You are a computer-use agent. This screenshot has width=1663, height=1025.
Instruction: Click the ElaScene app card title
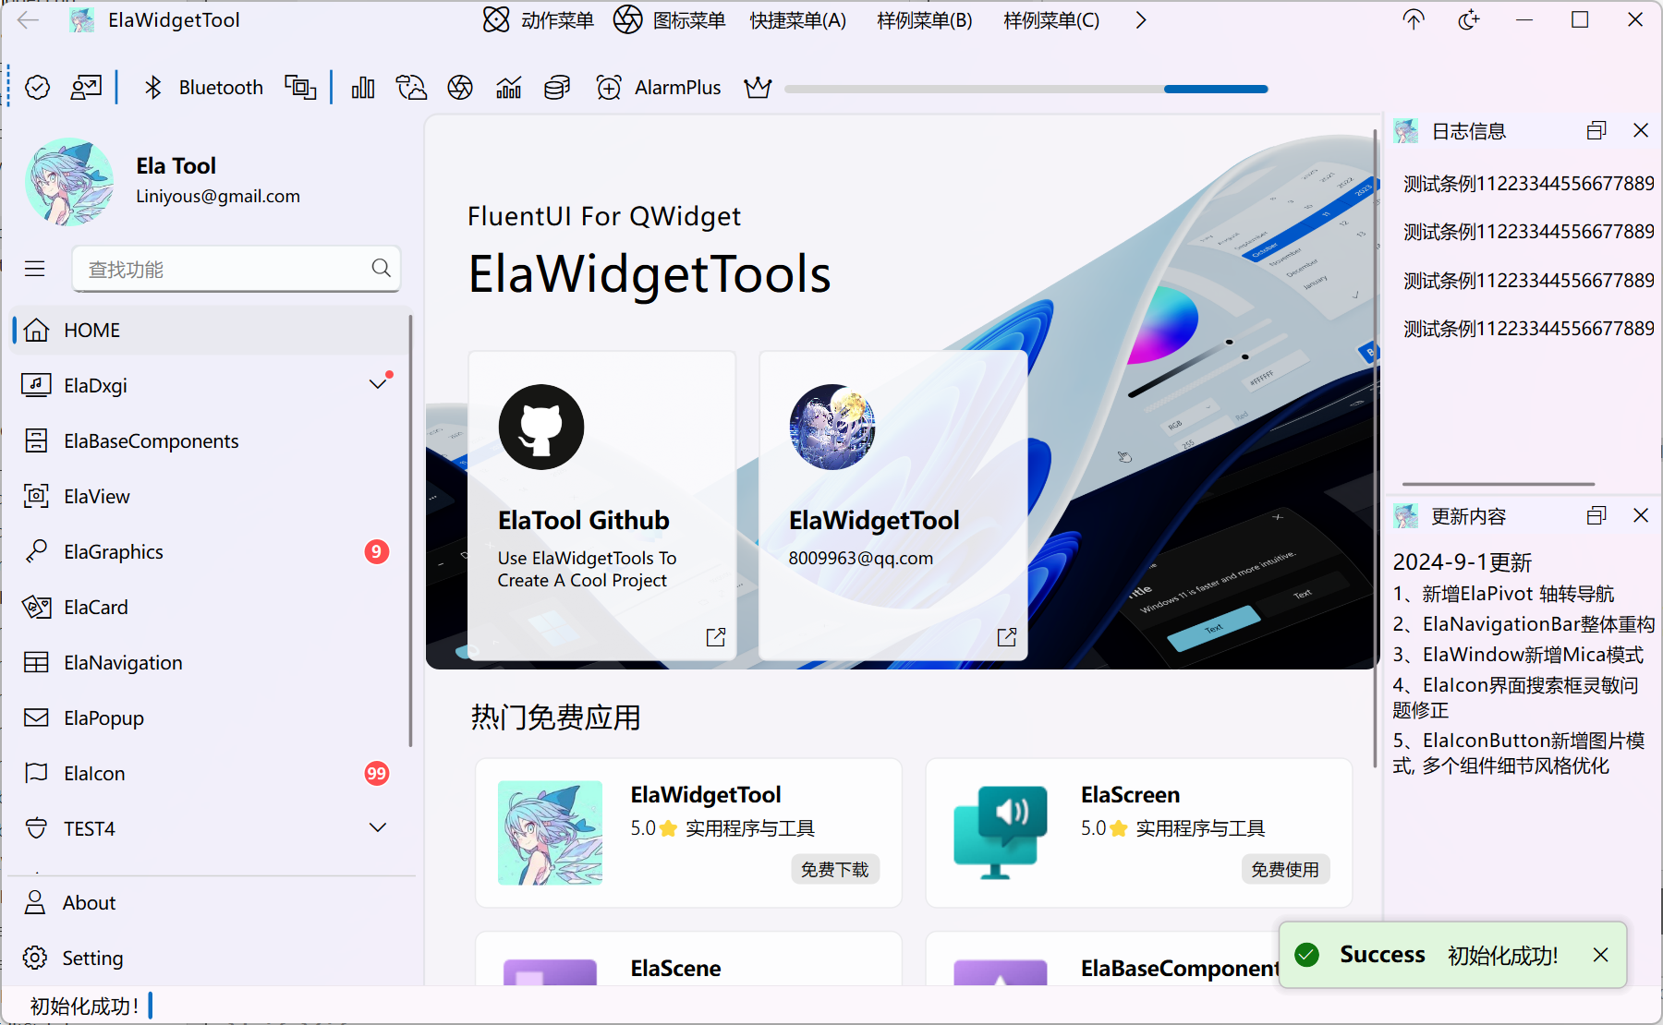[x=675, y=968]
